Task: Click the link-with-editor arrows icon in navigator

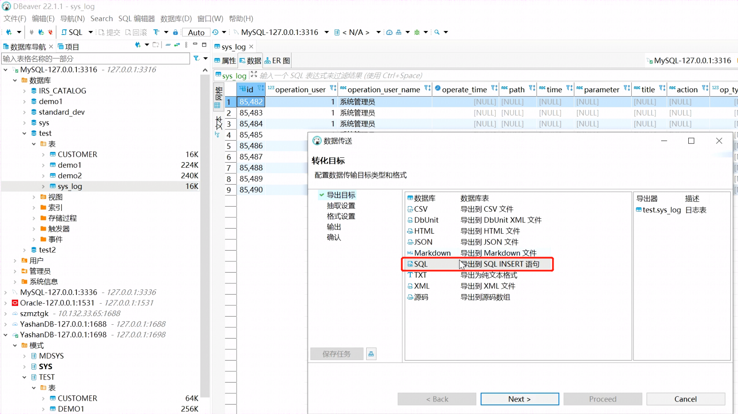Action: 177,45
